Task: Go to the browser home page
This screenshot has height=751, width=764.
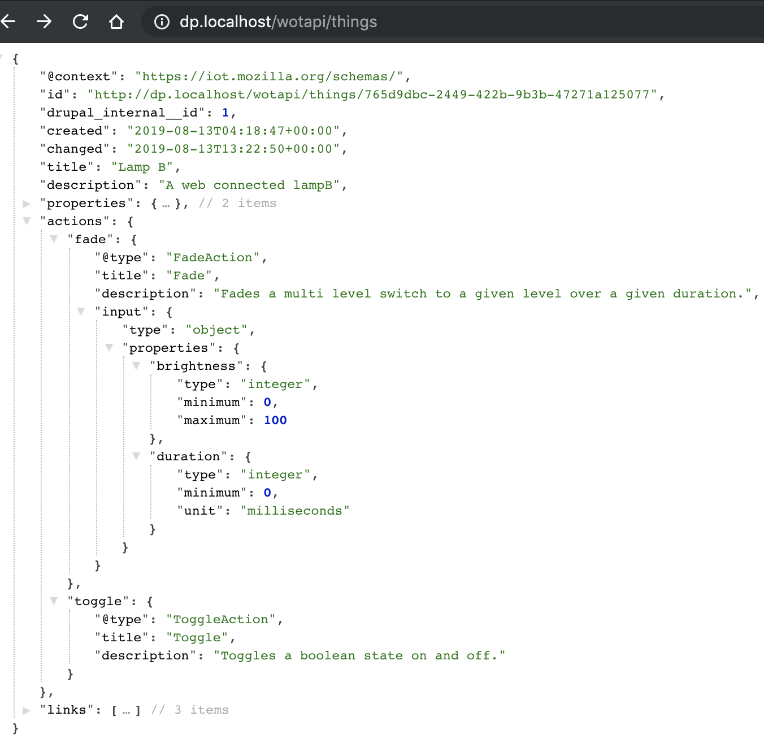Action: tap(116, 22)
